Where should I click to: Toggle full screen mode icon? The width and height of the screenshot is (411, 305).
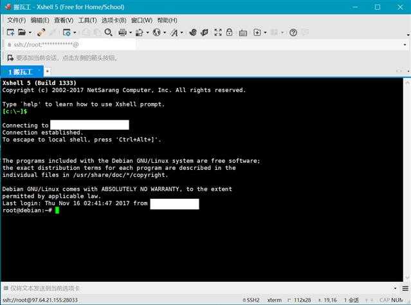click(x=218, y=33)
